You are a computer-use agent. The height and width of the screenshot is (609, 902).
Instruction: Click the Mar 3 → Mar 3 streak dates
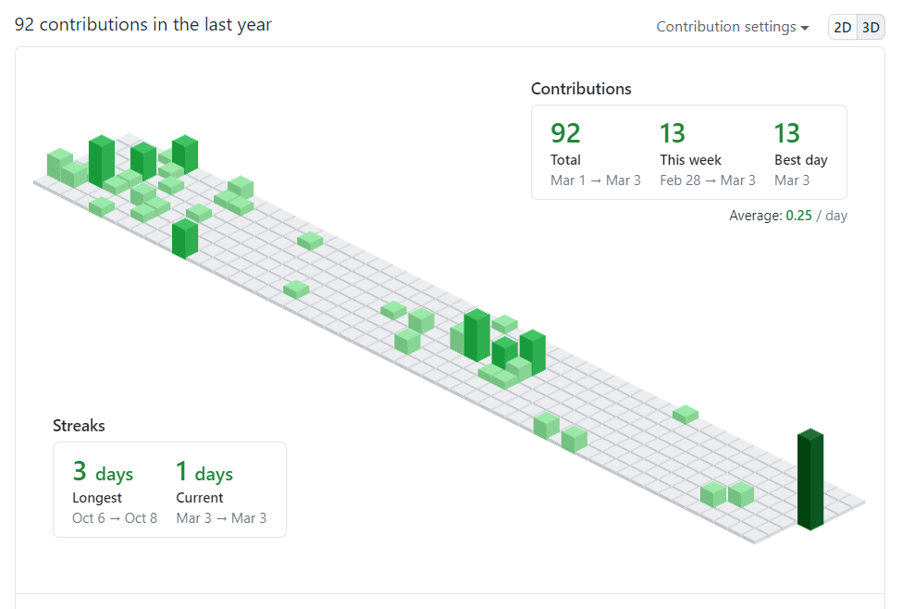(221, 518)
